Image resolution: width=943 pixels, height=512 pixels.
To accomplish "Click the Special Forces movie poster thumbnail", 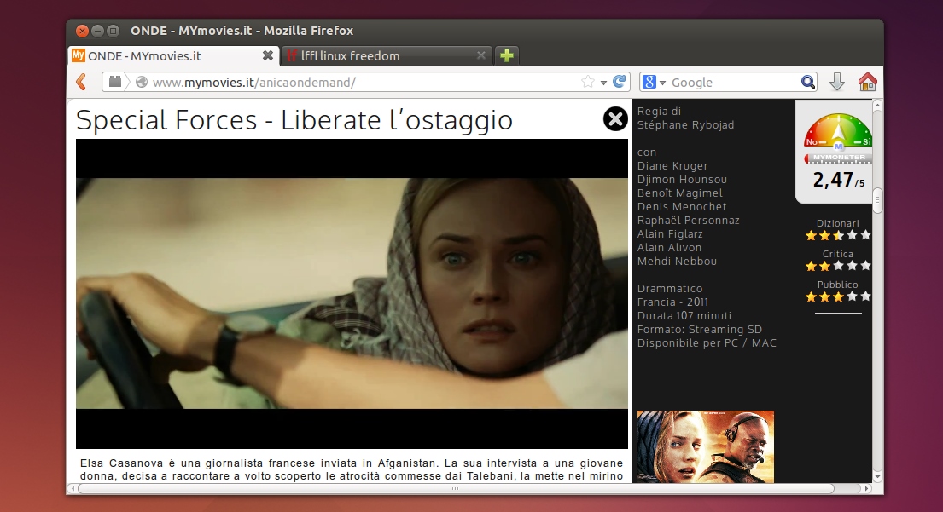I will pos(706,446).
